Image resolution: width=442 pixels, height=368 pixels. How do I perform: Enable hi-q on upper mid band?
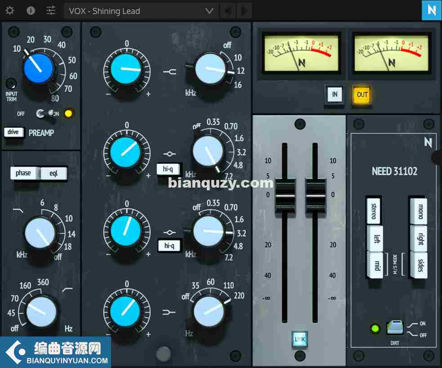(168, 169)
